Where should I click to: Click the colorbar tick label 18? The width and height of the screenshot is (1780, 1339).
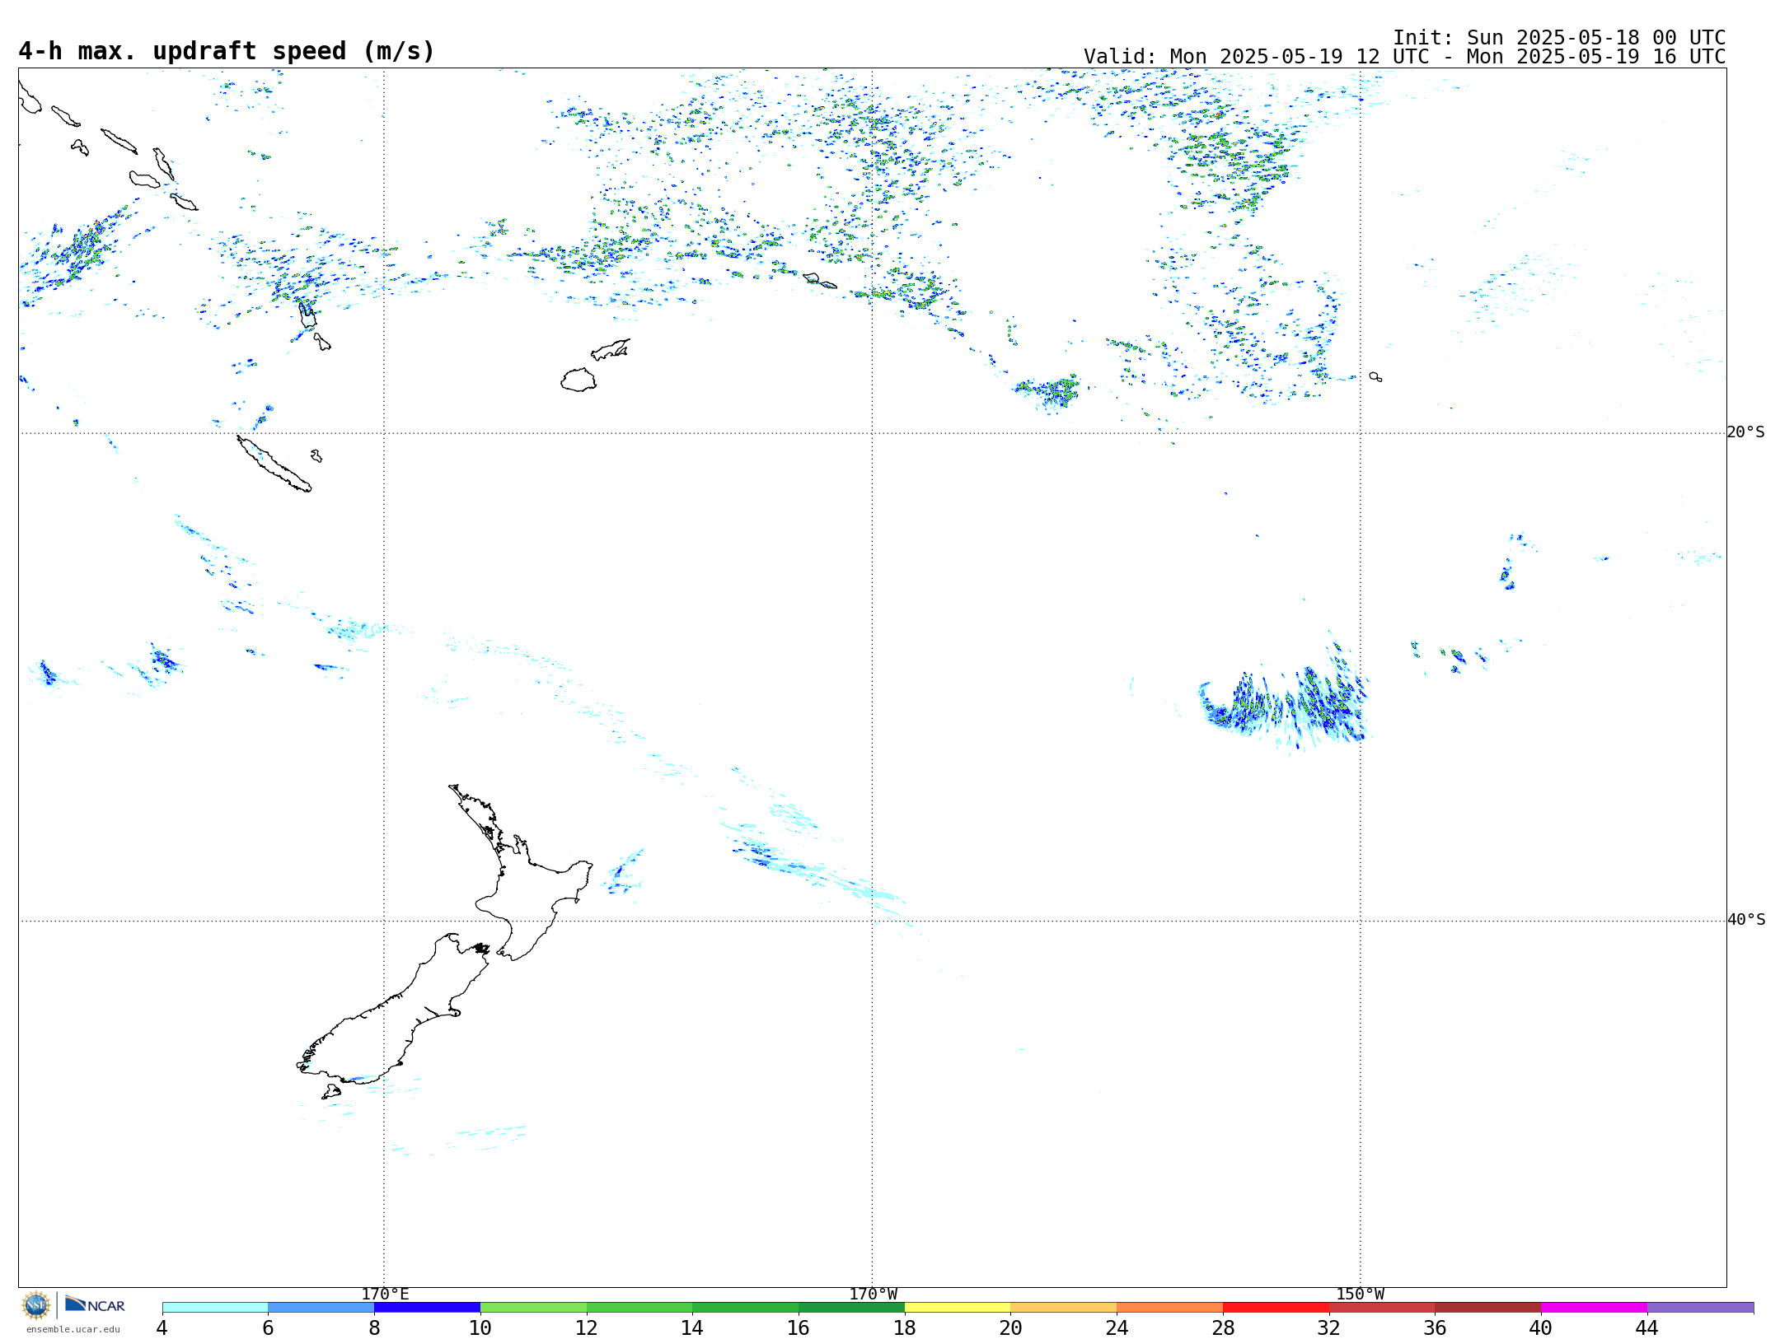click(x=905, y=1327)
